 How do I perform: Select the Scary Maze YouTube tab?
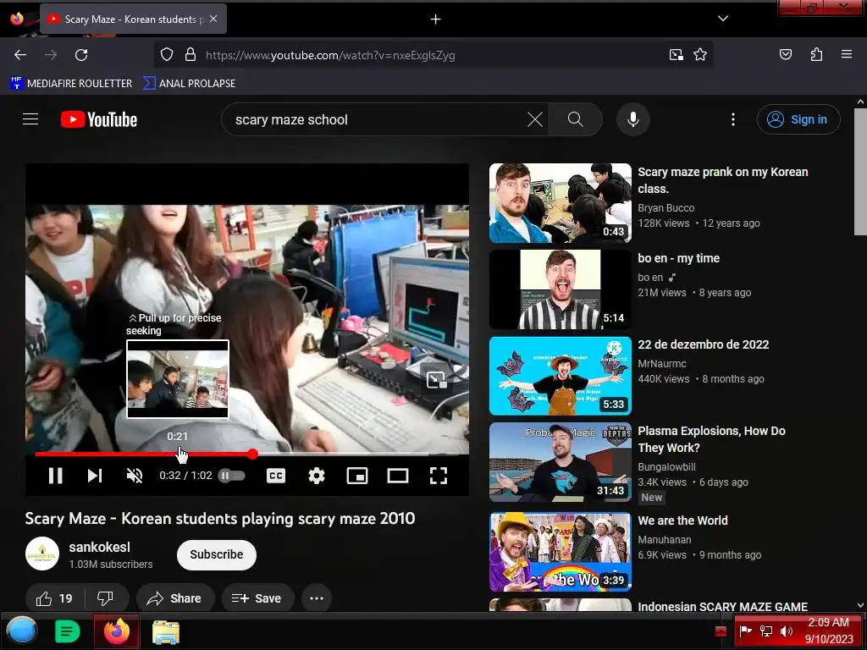(133, 19)
